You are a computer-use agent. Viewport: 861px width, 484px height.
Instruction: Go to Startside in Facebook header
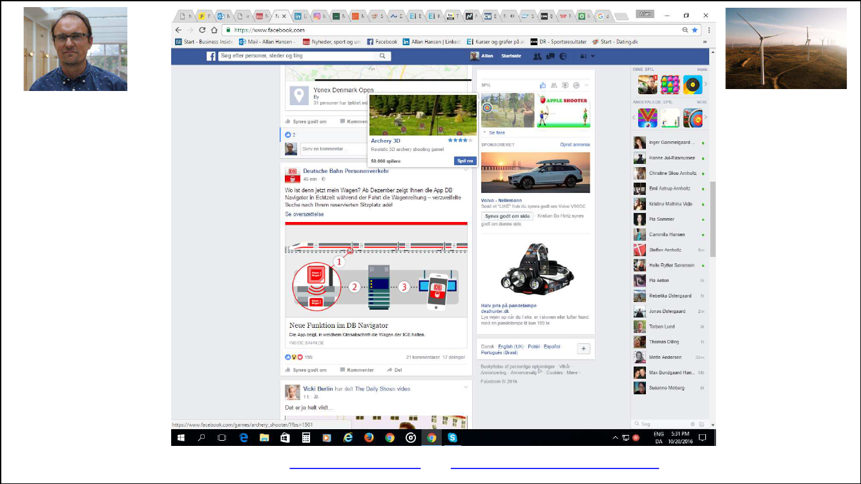511,56
